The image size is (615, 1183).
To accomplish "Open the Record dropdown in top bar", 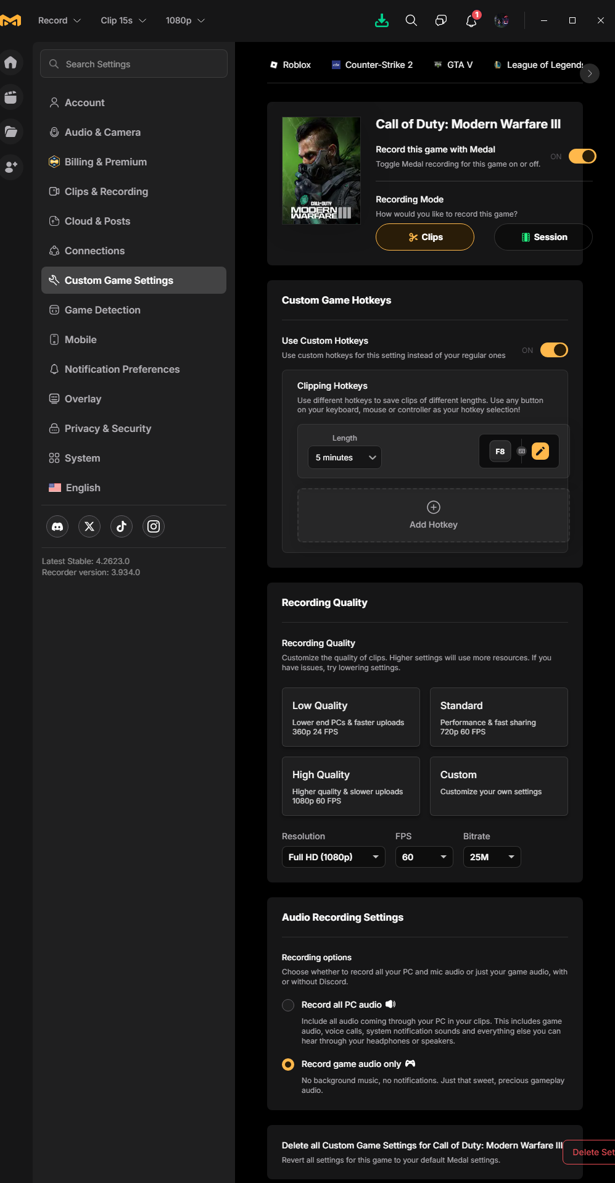I will [x=59, y=20].
